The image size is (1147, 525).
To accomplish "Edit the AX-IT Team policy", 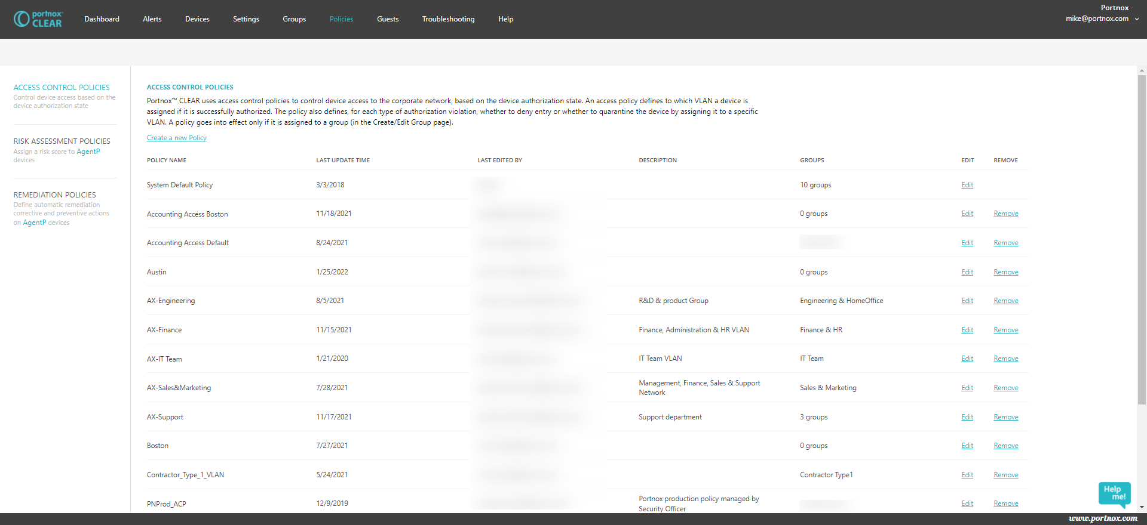I will coord(967,359).
